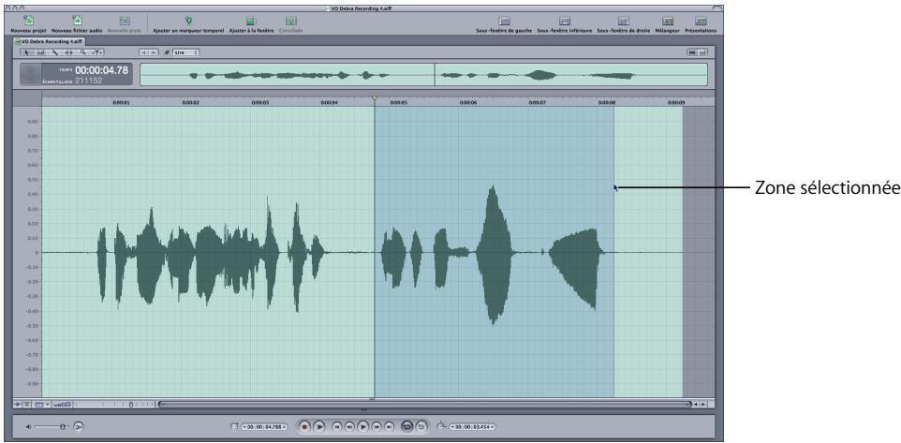The width and height of the screenshot is (901, 443).
Task: Select the sample edit pencil tool
Action: (x=55, y=52)
